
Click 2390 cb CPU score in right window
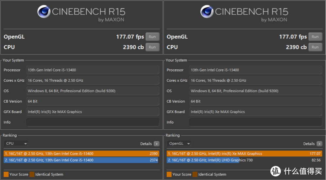point(296,47)
